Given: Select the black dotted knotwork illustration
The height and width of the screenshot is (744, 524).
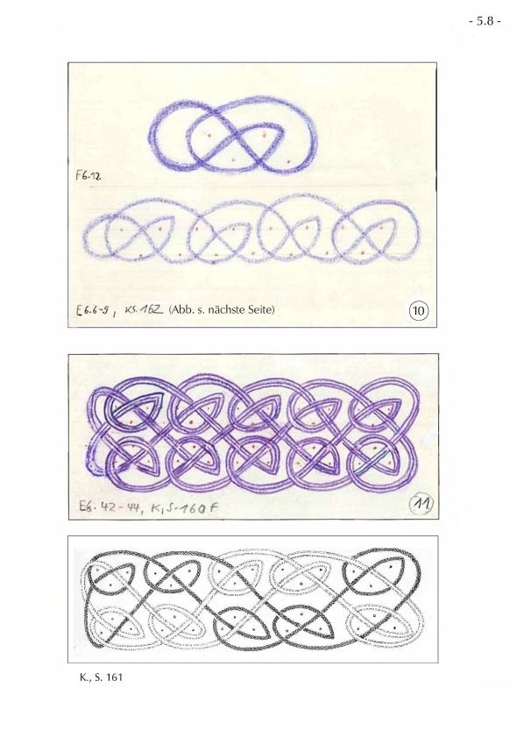Looking at the screenshot, I should coord(253,599).
